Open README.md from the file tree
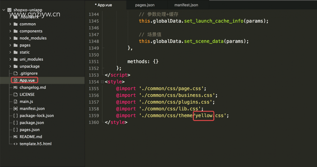 (x=31, y=137)
